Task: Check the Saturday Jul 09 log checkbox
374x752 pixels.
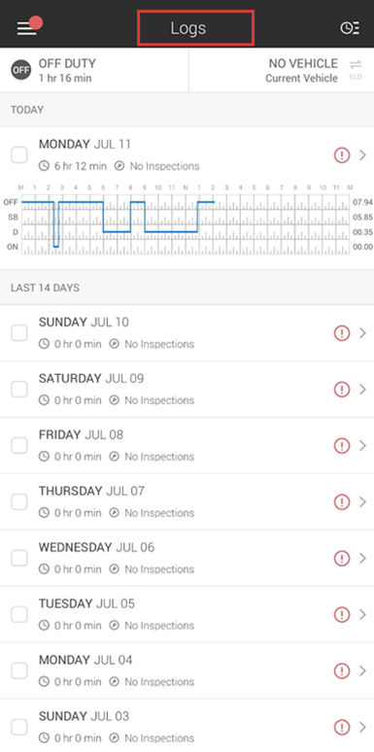Action: (x=19, y=390)
